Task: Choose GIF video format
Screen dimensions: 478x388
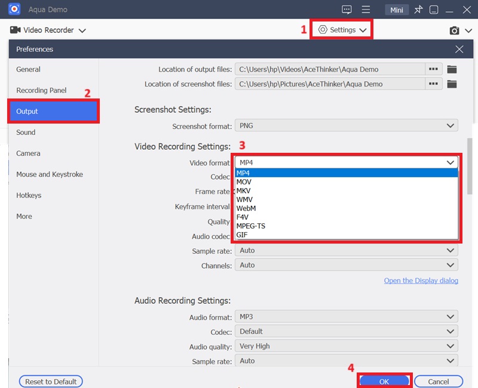Action: point(347,235)
